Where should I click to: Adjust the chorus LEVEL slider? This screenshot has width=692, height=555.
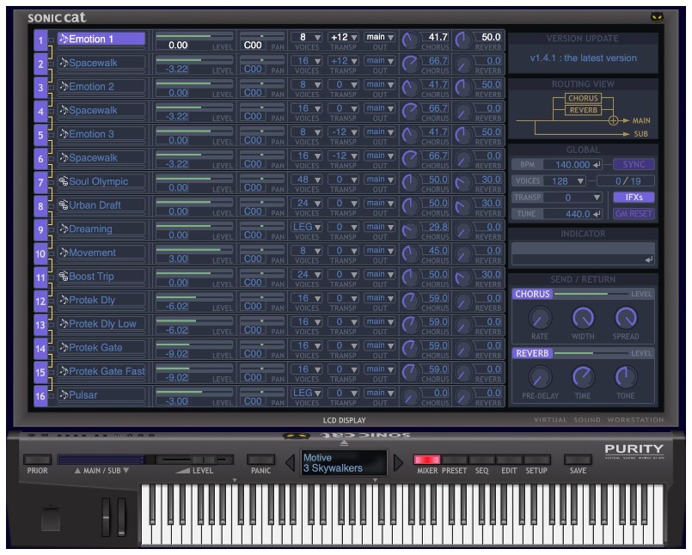tap(591, 294)
